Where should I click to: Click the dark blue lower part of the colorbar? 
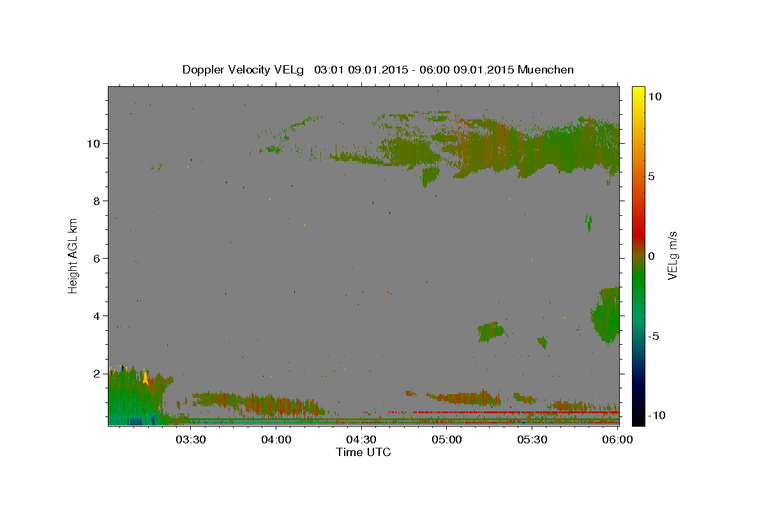pyautogui.click(x=638, y=386)
